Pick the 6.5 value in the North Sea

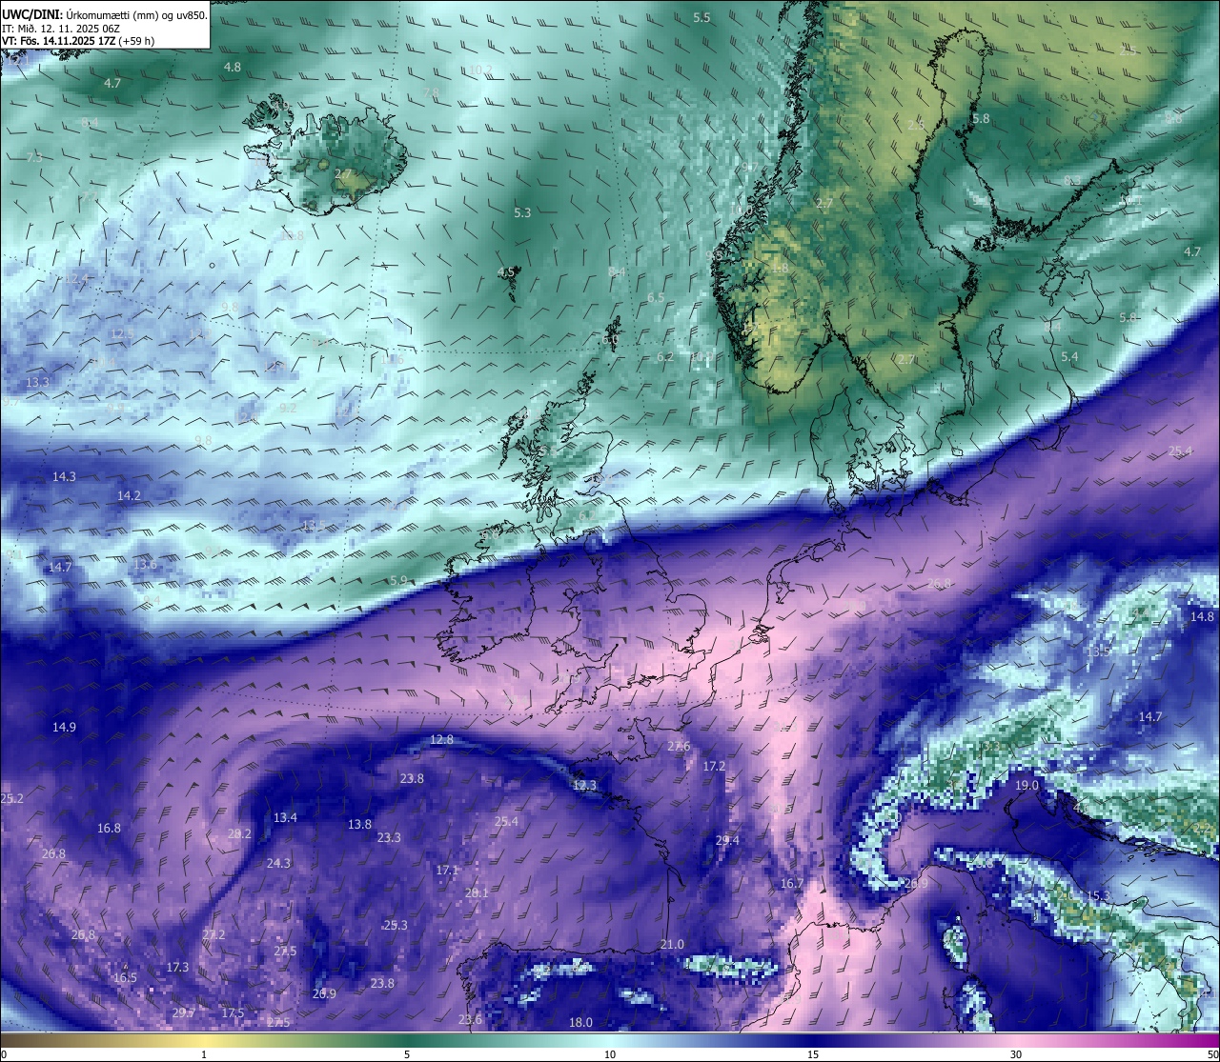[656, 298]
